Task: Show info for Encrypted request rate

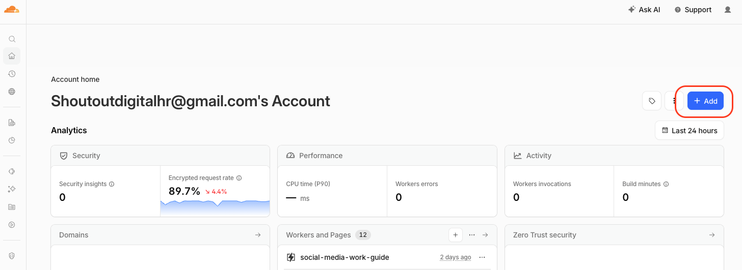Action: (239, 178)
